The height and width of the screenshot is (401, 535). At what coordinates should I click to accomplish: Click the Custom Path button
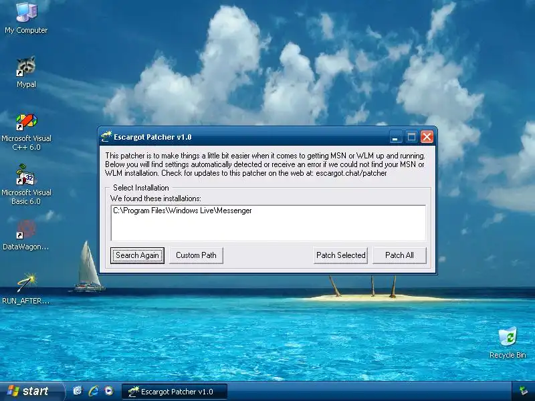point(196,255)
